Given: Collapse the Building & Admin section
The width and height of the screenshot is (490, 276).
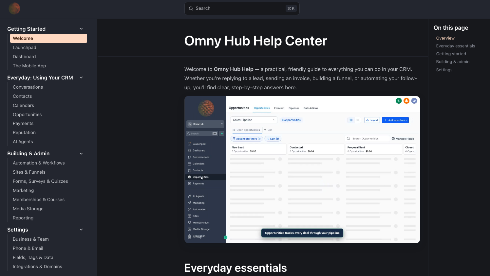Looking at the screenshot, I should [x=81, y=154].
